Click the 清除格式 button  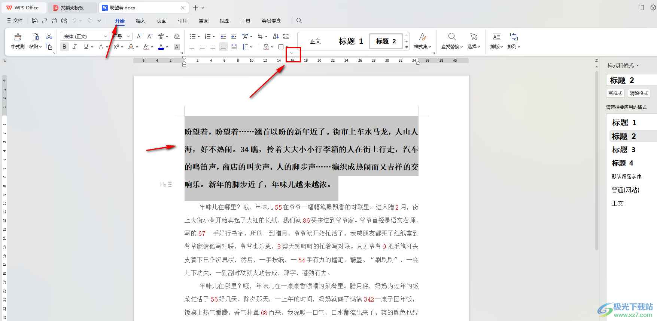coord(639,93)
